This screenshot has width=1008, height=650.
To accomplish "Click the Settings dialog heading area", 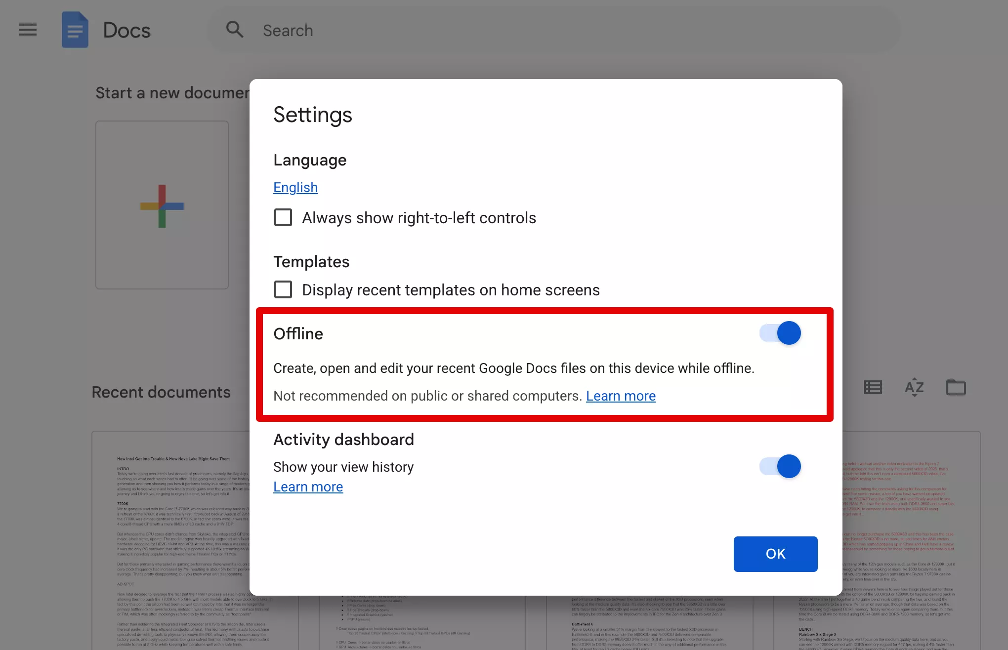I will tap(313, 115).
